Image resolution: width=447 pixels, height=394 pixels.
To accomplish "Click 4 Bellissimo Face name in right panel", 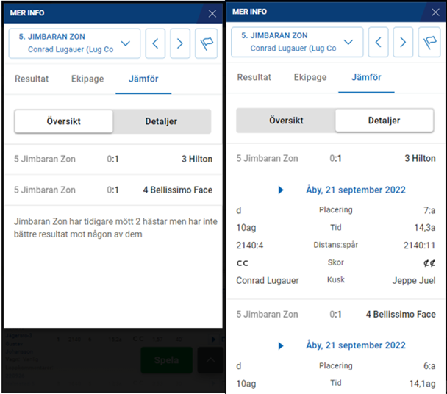I will [401, 314].
